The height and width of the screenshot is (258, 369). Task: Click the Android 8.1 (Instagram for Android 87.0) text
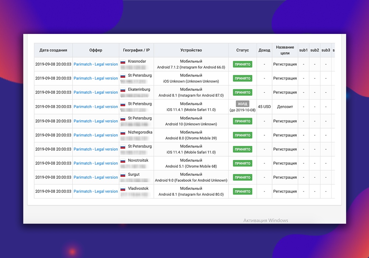pos(191,95)
